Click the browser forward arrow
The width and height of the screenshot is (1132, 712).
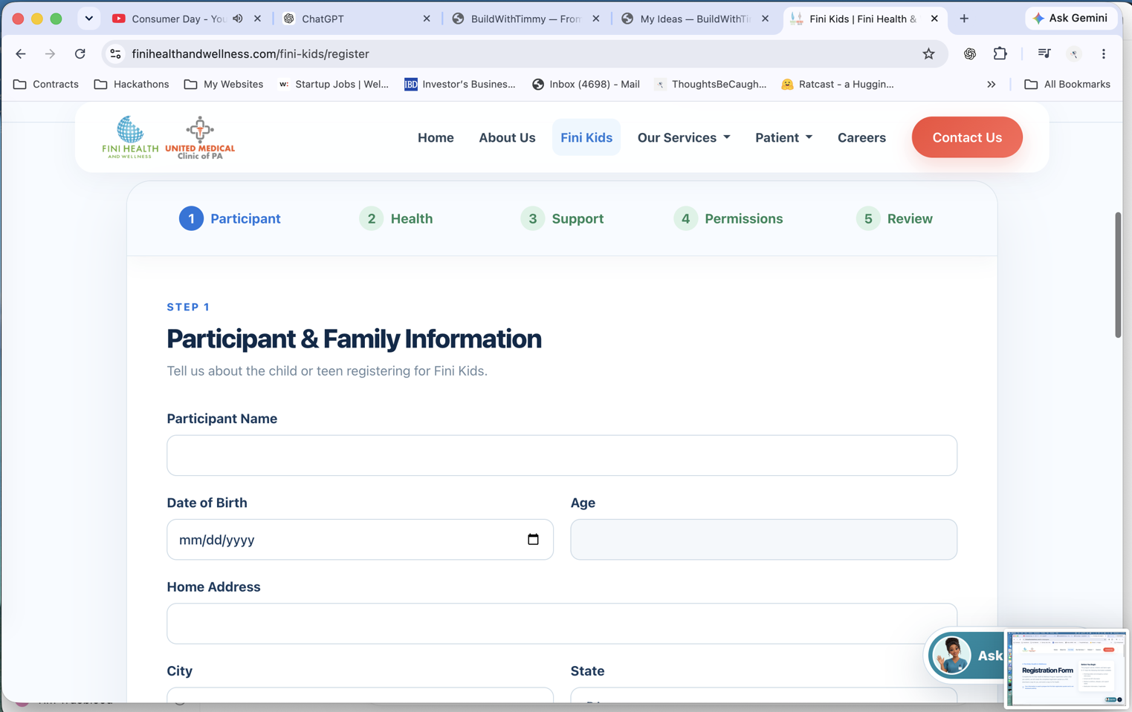click(x=50, y=53)
